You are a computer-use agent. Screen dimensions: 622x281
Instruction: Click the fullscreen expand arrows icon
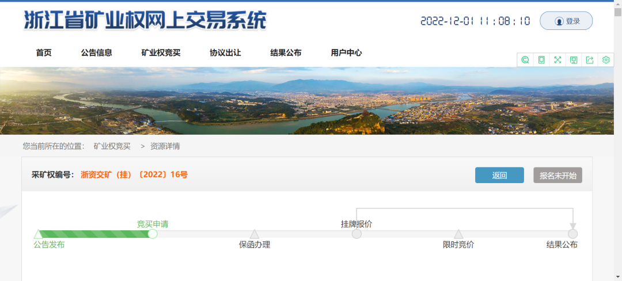pos(557,60)
